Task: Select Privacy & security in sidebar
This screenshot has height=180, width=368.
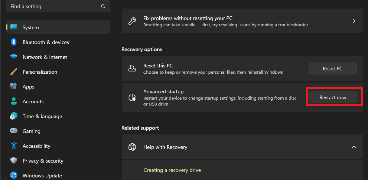Action: coord(58,161)
